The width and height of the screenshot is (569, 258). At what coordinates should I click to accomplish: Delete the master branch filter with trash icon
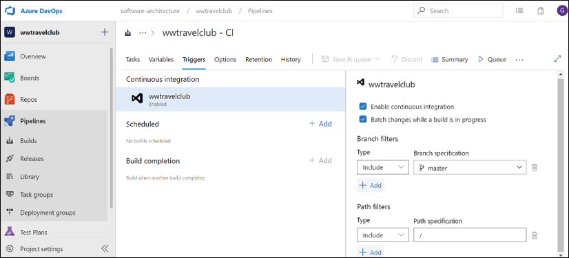tap(535, 167)
